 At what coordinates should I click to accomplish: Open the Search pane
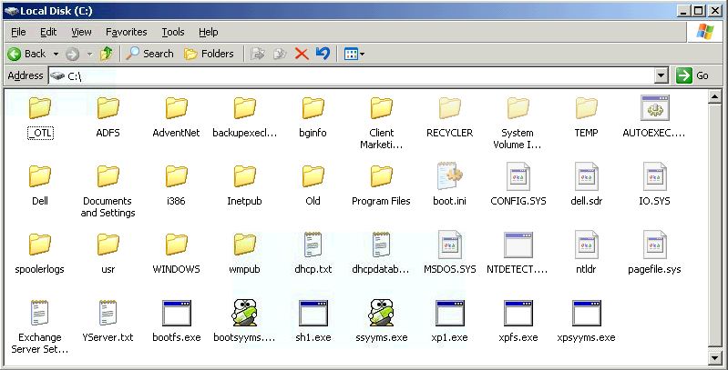pyautogui.click(x=150, y=55)
